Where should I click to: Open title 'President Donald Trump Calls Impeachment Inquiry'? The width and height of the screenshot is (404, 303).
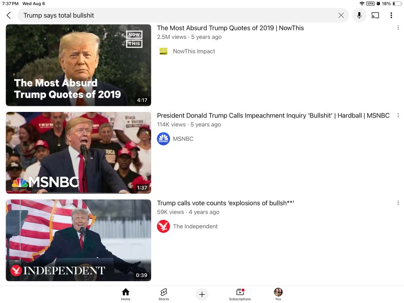pyautogui.click(x=273, y=116)
